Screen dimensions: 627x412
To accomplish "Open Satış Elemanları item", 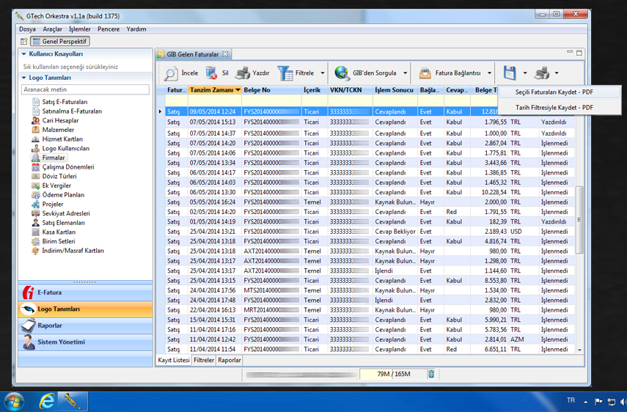I will (x=63, y=223).
